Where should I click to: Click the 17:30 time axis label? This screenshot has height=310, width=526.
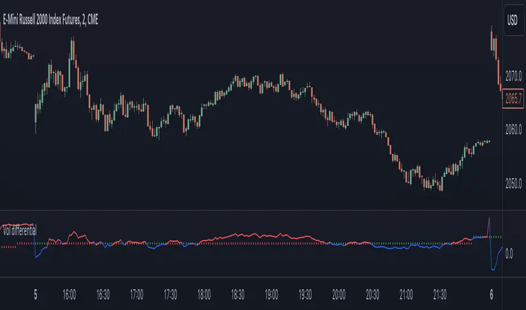(x=170, y=295)
